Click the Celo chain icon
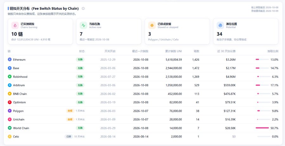 9,137
